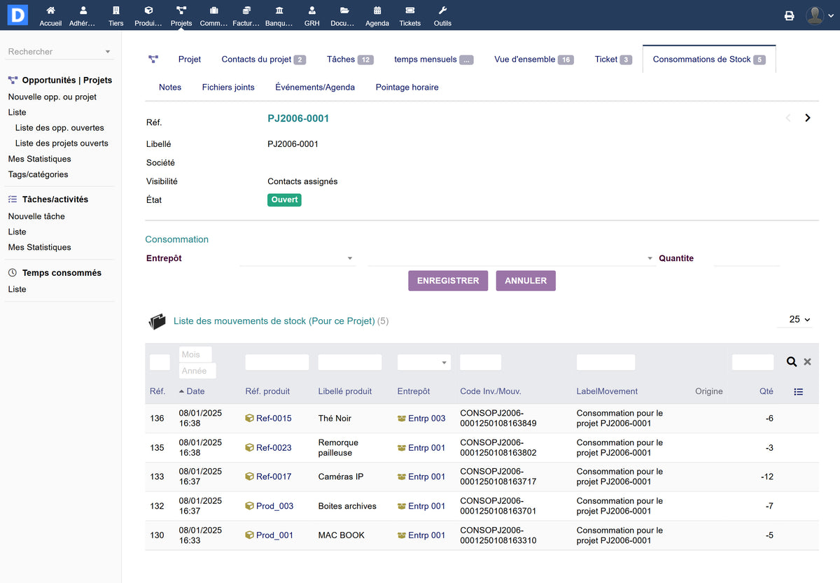
Task: Open the Projets module icon
Action: pos(181,15)
